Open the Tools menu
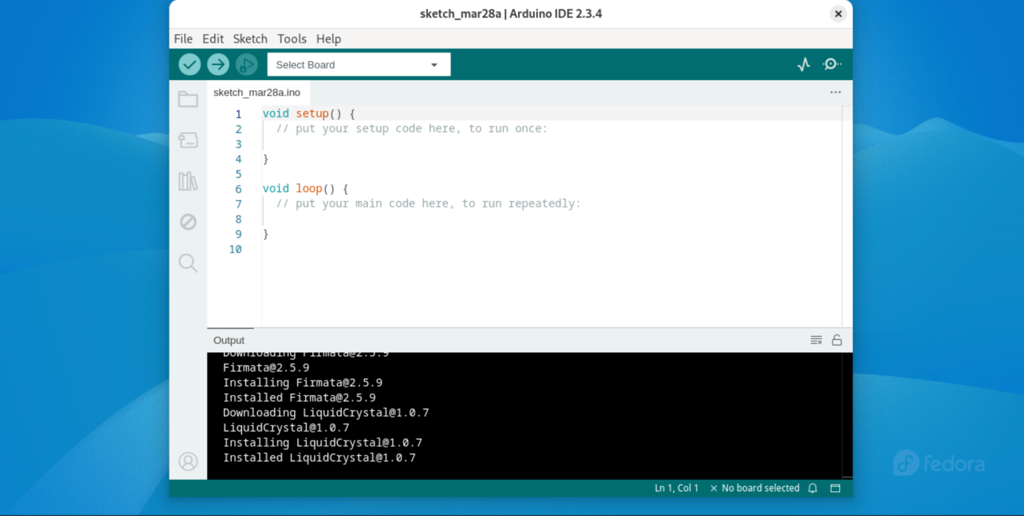This screenshot has height=516, width=1024. pyautogui.click(x=292, y=39)
